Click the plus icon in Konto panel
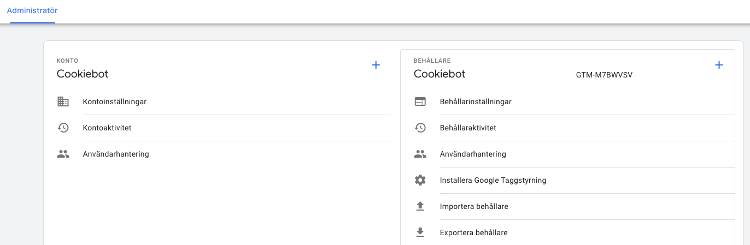750x245 pixels. 376,65
